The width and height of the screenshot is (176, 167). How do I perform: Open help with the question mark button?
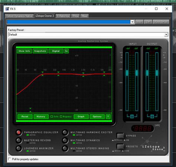click(x=108, y=116)
